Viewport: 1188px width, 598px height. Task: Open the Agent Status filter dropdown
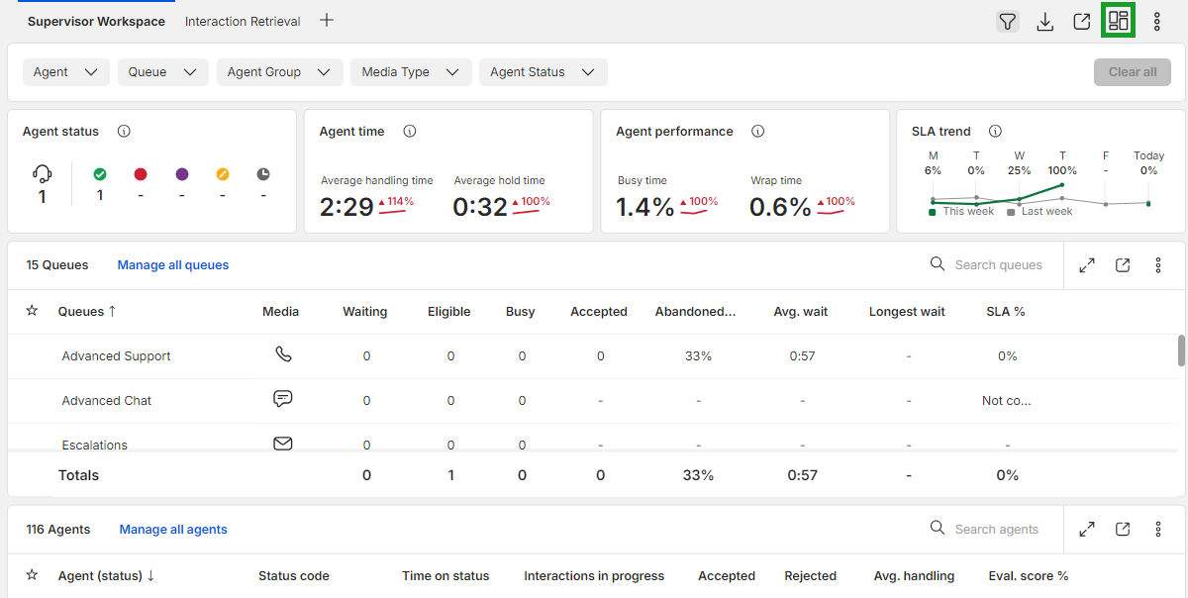coord(543,72)
